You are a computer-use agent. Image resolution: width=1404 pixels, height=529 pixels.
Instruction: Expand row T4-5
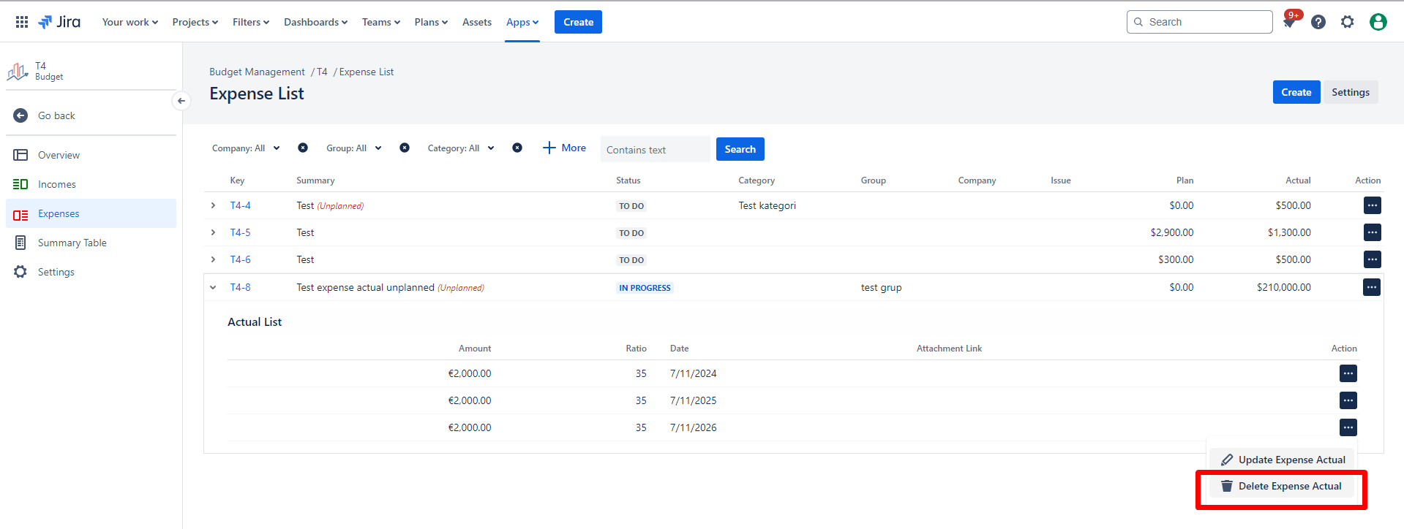coord(213,232)
